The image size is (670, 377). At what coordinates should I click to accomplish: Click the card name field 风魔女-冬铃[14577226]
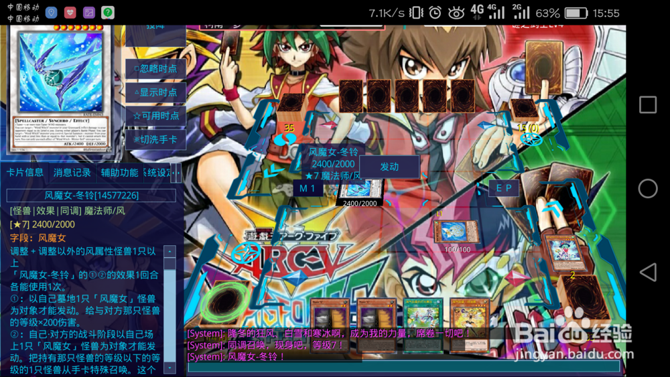click(x=91, y=196)
